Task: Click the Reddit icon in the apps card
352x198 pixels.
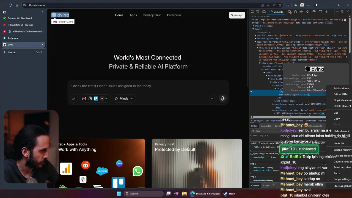Action: 86,165
